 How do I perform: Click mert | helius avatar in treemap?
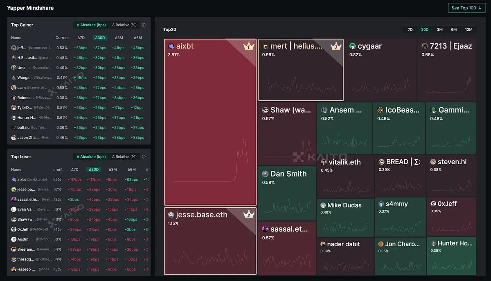point(266,47)
